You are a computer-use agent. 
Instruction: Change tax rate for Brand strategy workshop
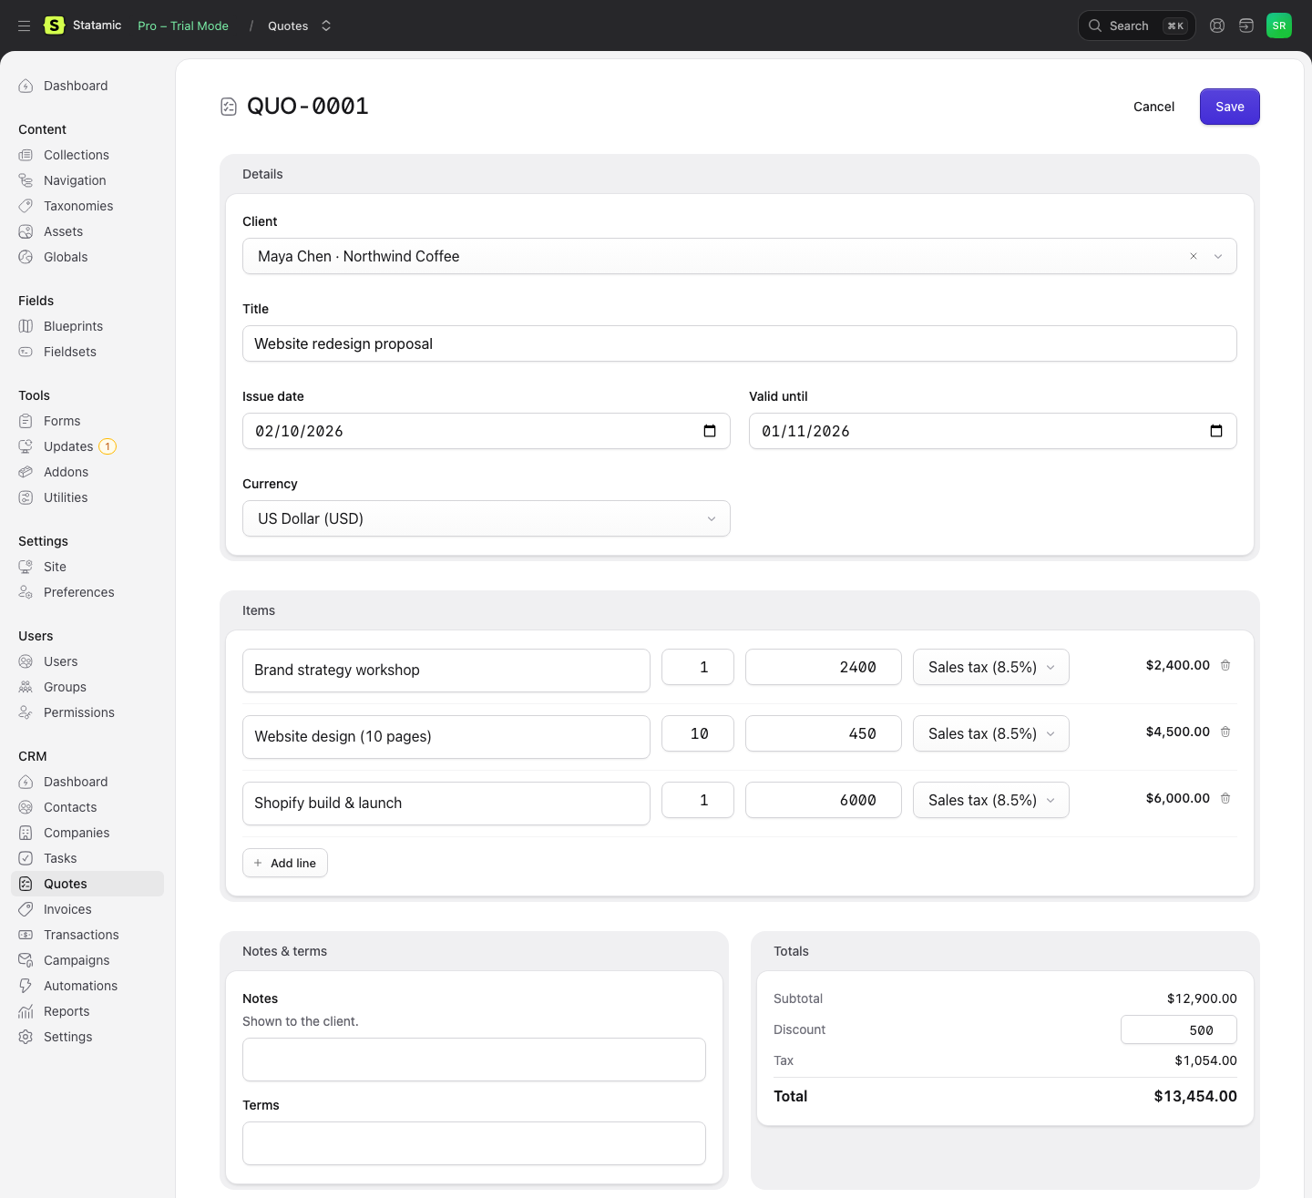coord(991,667)
